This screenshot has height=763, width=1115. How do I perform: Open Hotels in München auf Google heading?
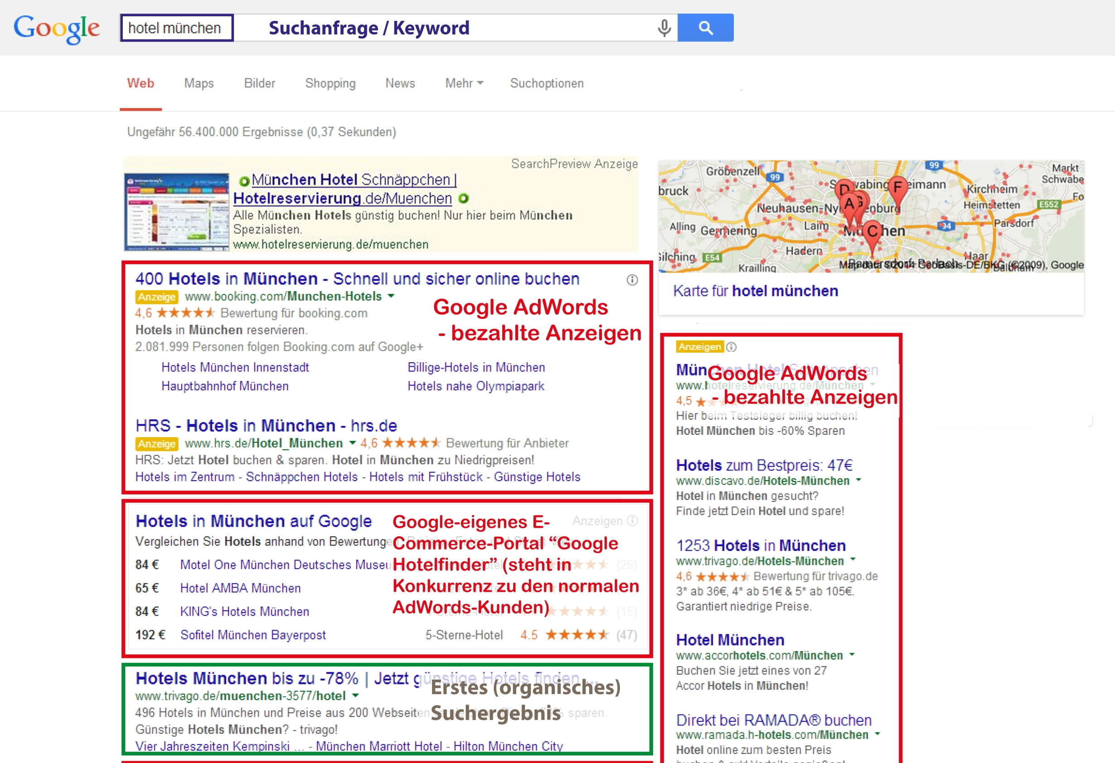(254, 521)
